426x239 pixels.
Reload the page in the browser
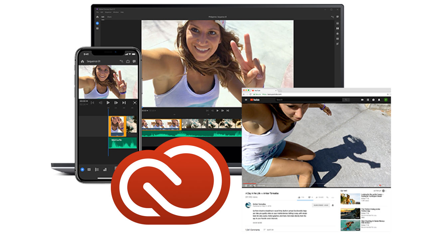point(250,94)
